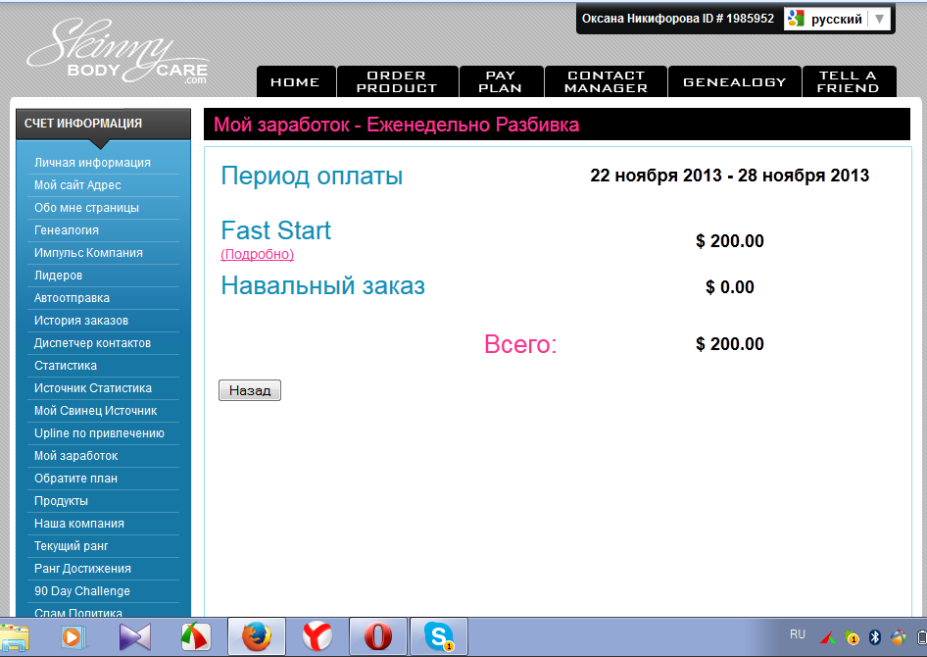The image size is (927, 657).
Task: Launch Yandex browser from the taskbar
Action: click(317, 637)
